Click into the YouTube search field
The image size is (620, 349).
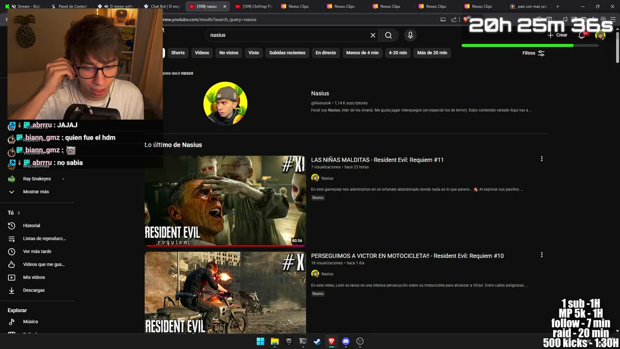tap(288, 35)
